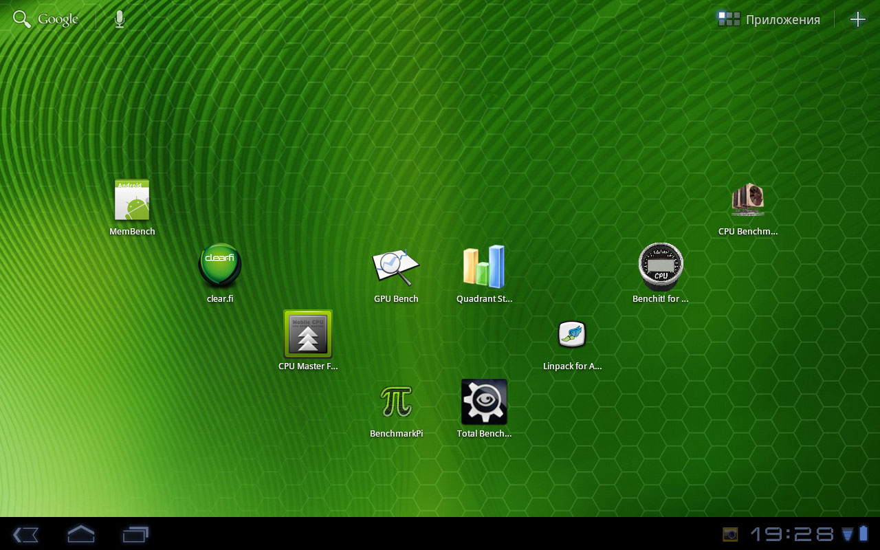This screenshot has height=550, width=880.
Task: Launch CPU Benchmark cooler icon
Action: pos(748,201)
